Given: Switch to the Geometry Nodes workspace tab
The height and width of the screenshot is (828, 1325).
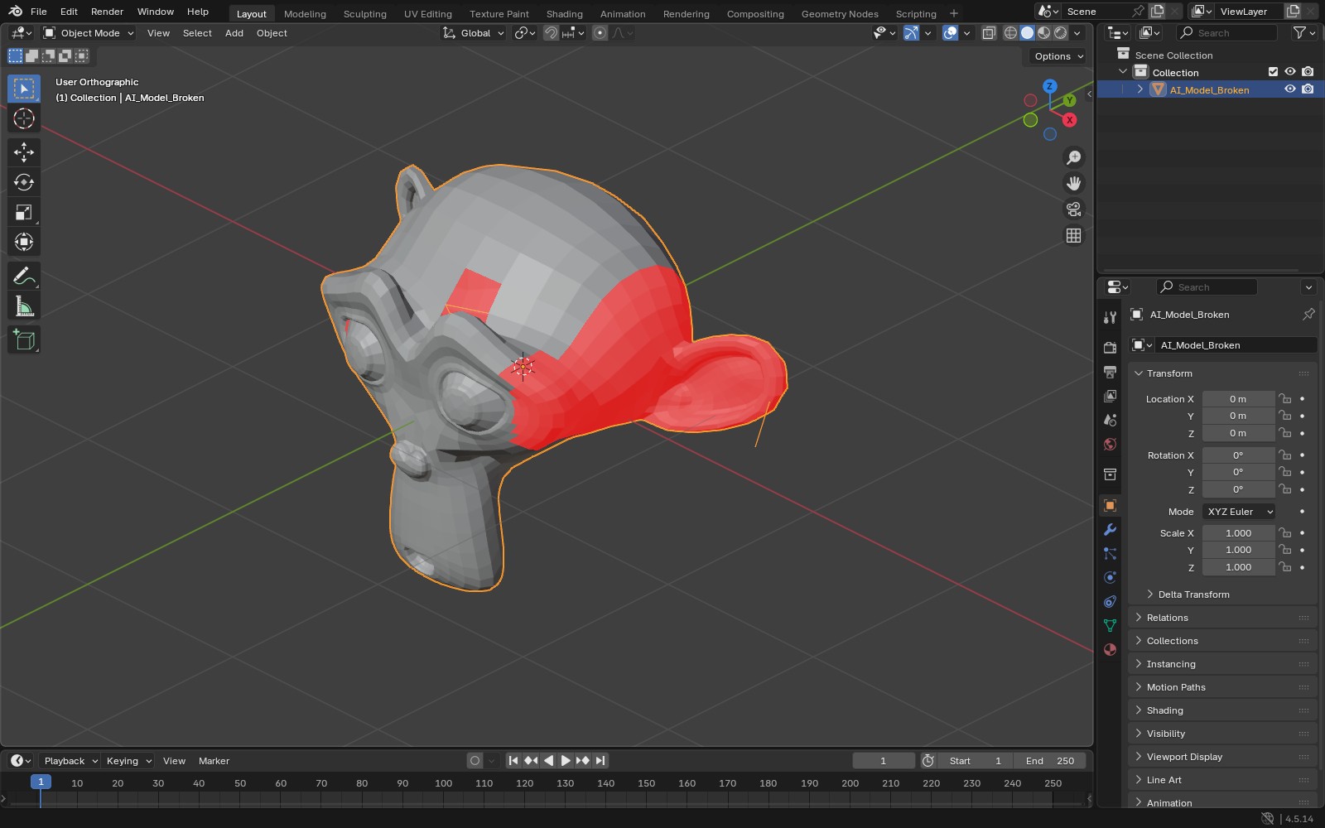Looking at the screenshot, I should (840, 13).
